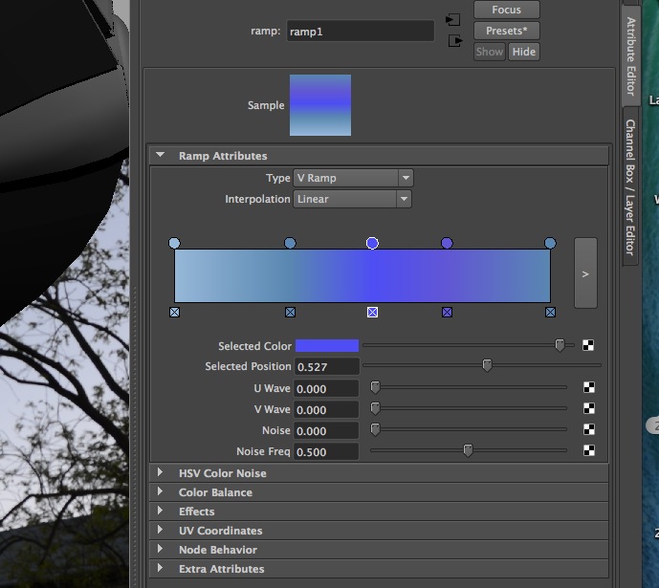Viewport: 659px width, 588px height.
Task: Delete the leftmost ramp color entry box
Action: pyautogui.click(x=174, y=312)
